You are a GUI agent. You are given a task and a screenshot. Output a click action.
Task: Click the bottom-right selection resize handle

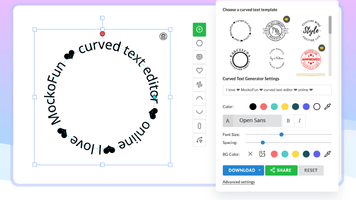(x=170, y=165)
